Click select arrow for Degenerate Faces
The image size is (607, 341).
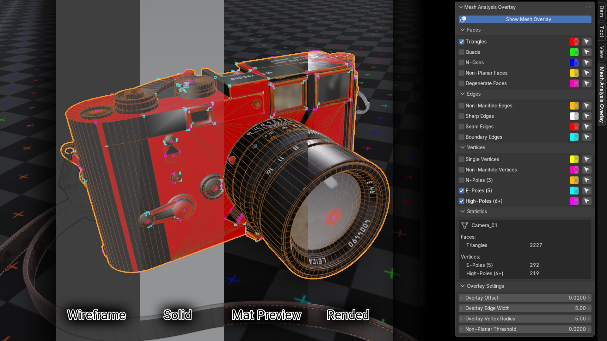586,83
